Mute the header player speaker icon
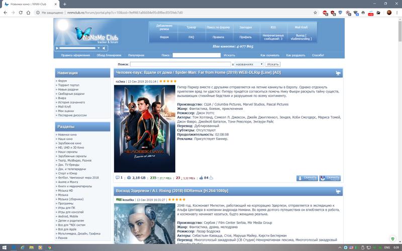Viewport: 402px width, 251px height. click(104, 48)
